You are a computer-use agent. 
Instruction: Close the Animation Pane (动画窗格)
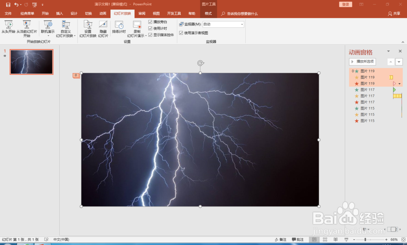pyautogui.click(x=400, y=51)
